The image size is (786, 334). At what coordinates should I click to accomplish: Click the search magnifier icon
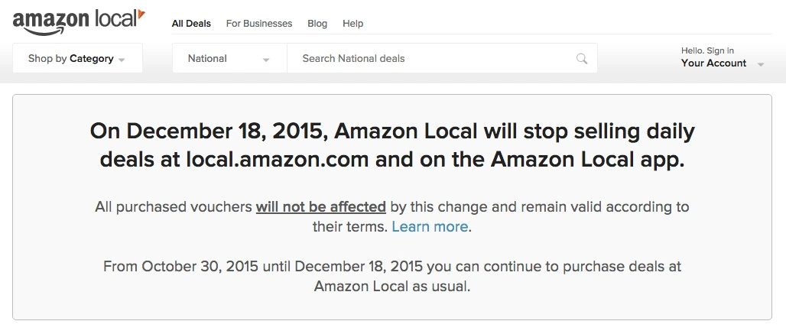pyautogui.click(x=582, y=59)
